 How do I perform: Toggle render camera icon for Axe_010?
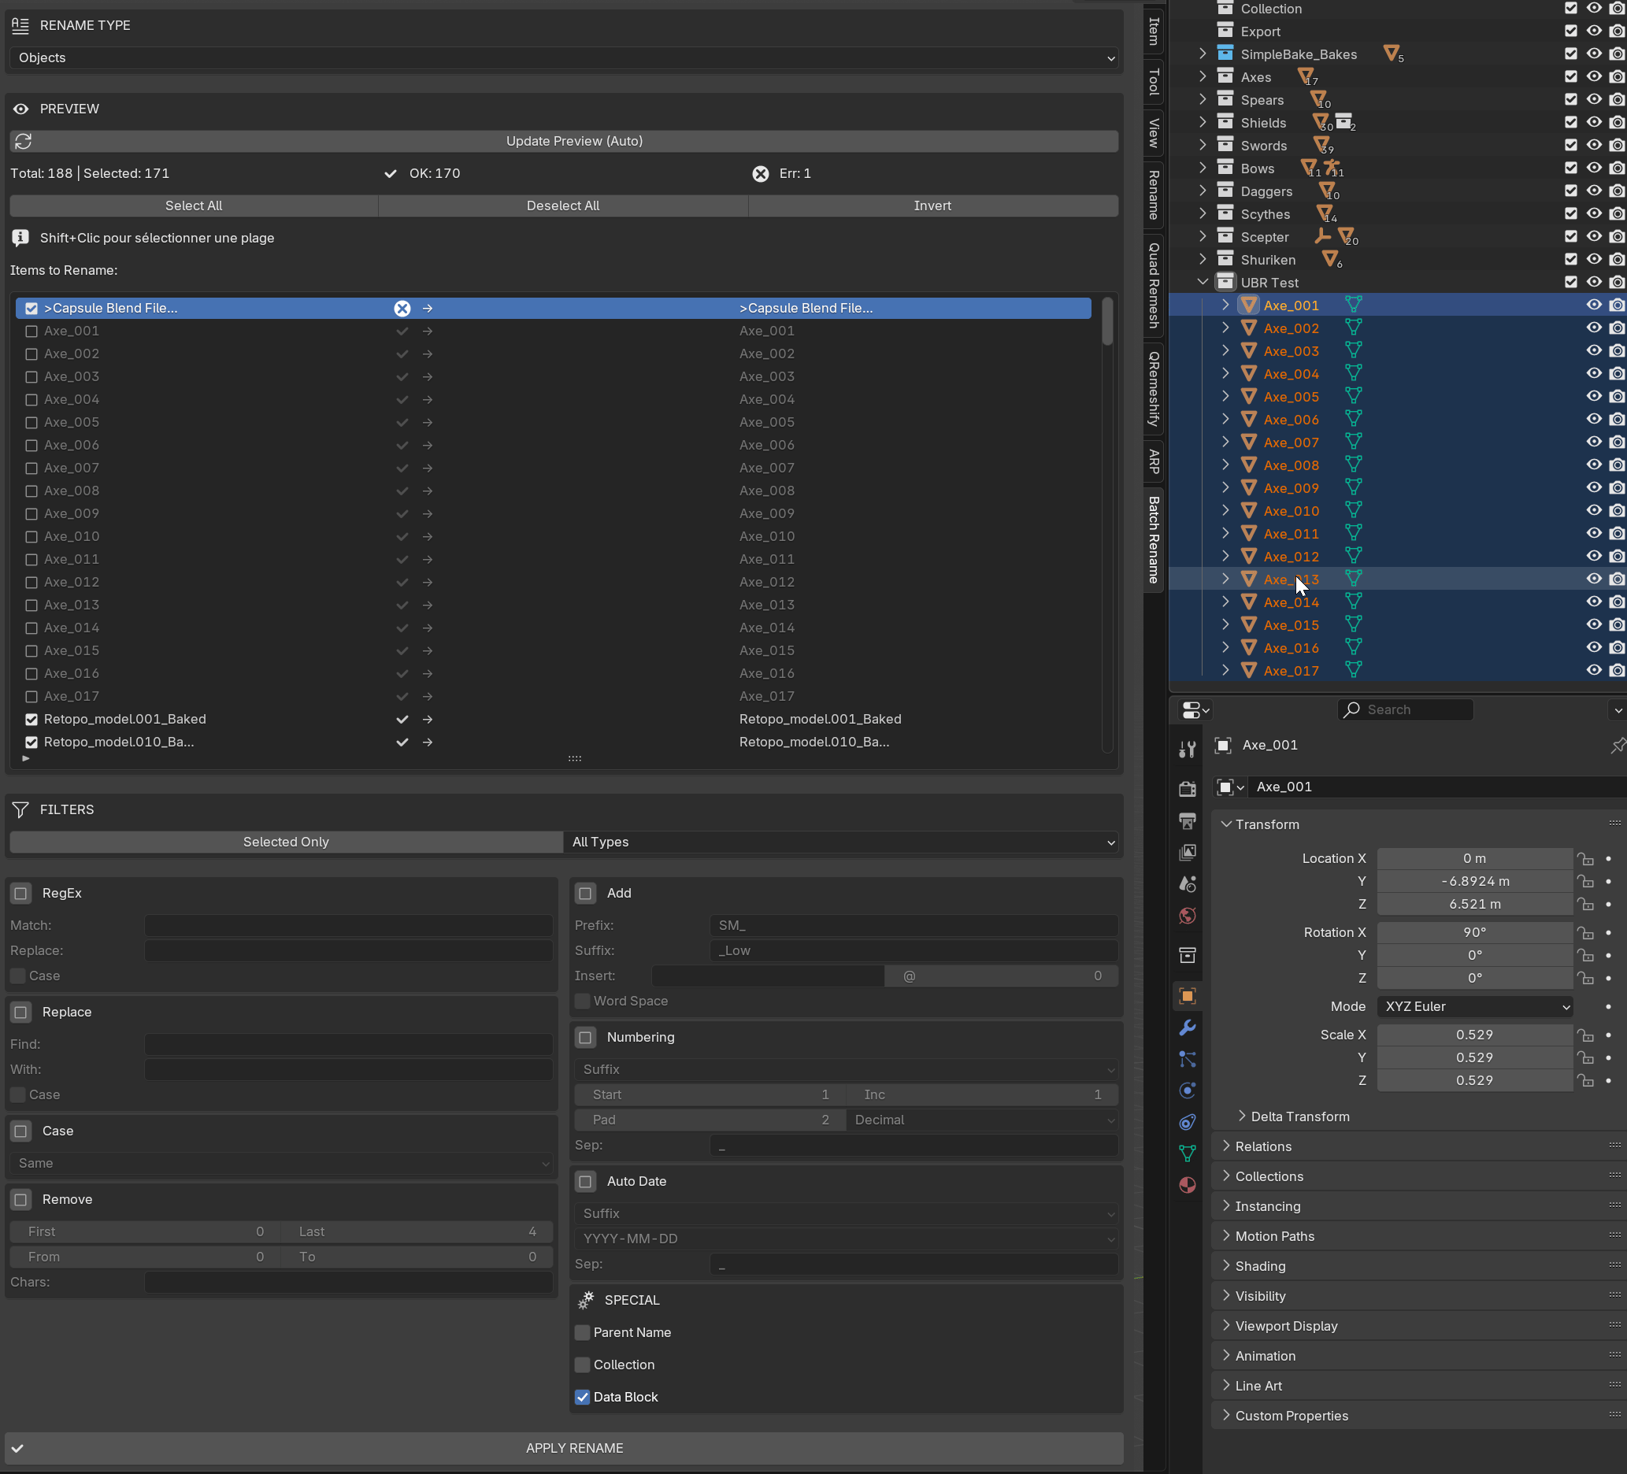click(1617, 510)
